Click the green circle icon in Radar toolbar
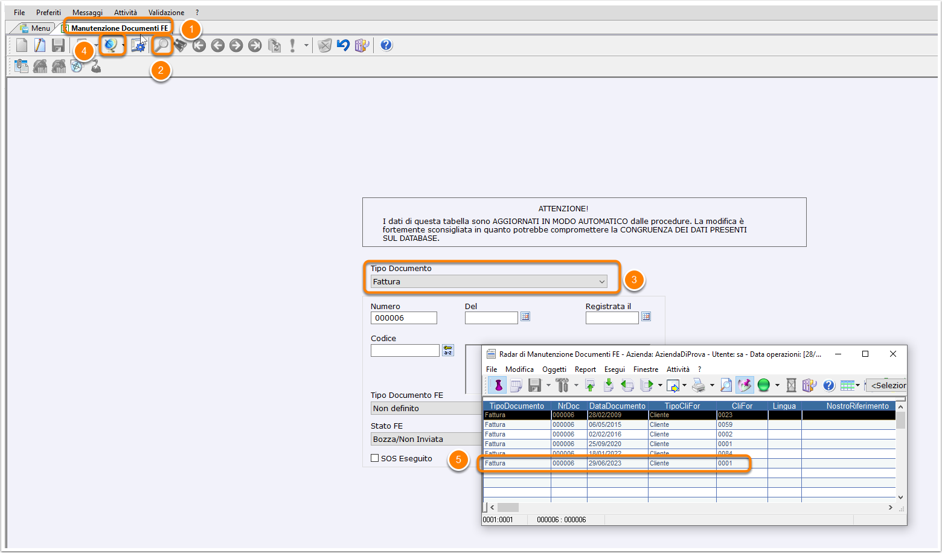This screenshot has height=553, width=942. (x=764, y=385)
